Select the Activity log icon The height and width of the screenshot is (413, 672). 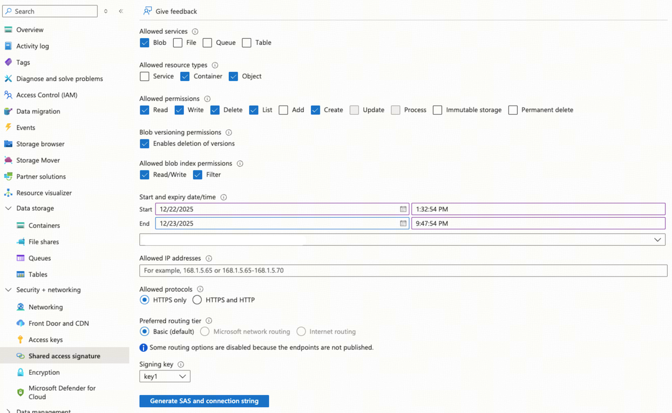pos(10,46)
